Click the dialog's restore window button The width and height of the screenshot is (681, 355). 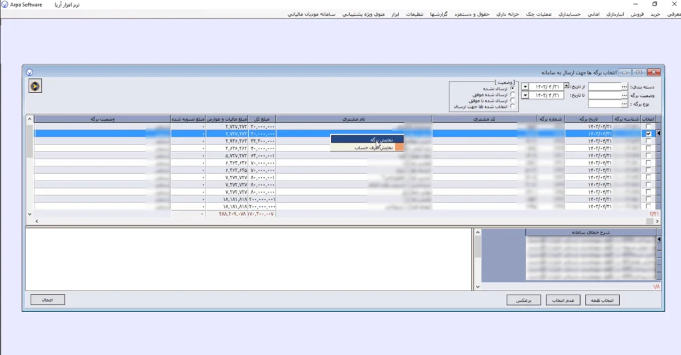pos(640,72)
